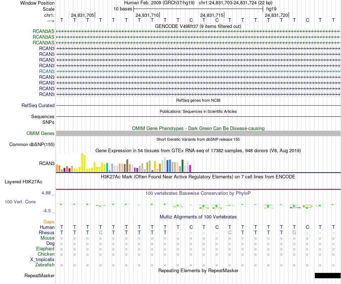Open the Basewise Conservation by PhyloP title
This screenshot has height=284, width=341.
[198, 193]
